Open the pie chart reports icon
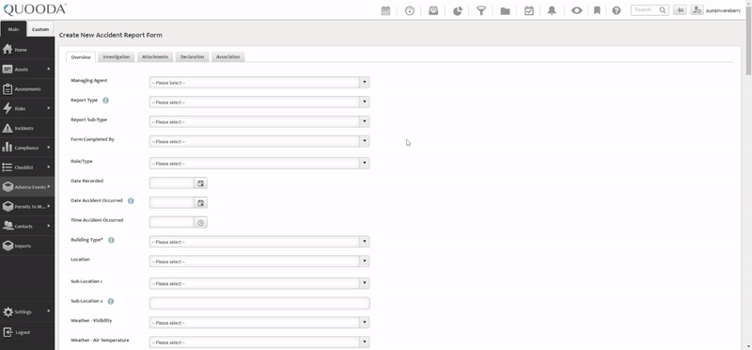 [458, 10]
